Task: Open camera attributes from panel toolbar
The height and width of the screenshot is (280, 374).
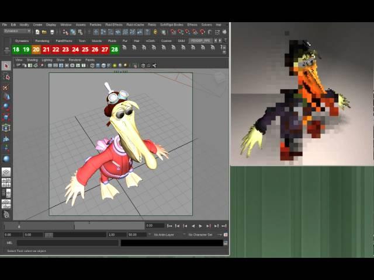Action: tap(25, 65)
